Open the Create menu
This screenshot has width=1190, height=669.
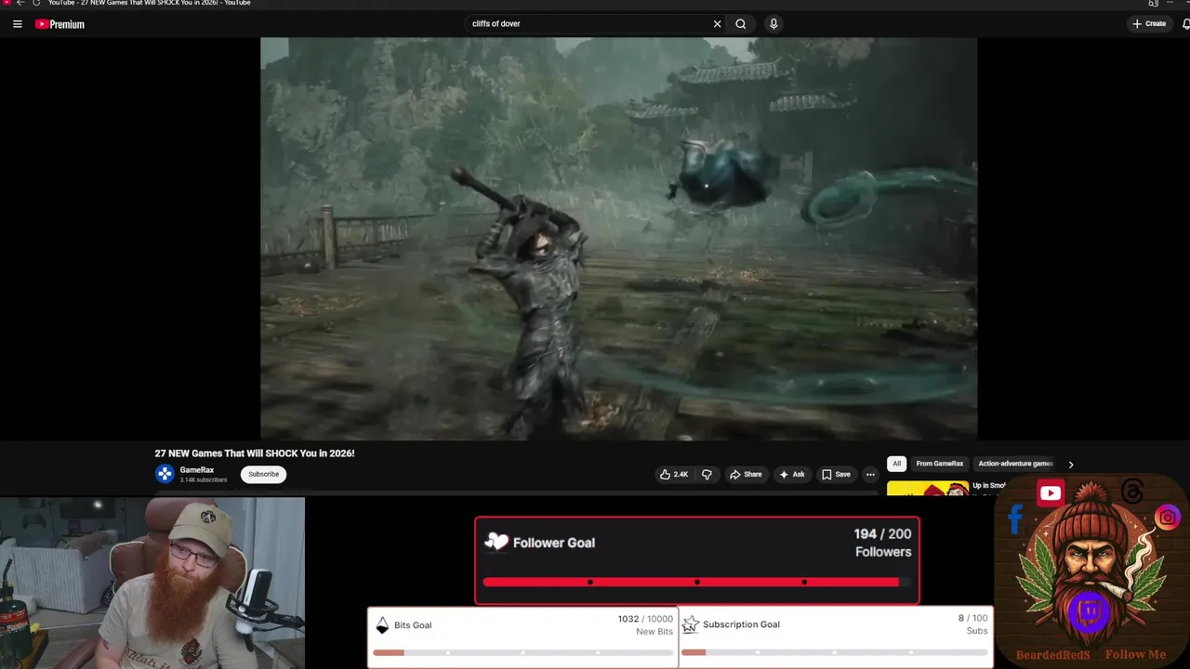click(1149, 24)
